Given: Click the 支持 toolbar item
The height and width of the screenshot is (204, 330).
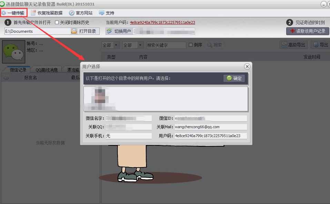Looking at the screenshot, I should (x=107, y=13).
